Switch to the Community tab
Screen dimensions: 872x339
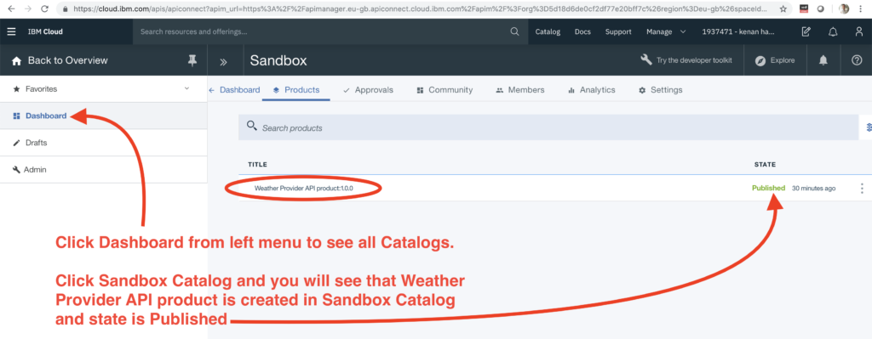point(445,90)
